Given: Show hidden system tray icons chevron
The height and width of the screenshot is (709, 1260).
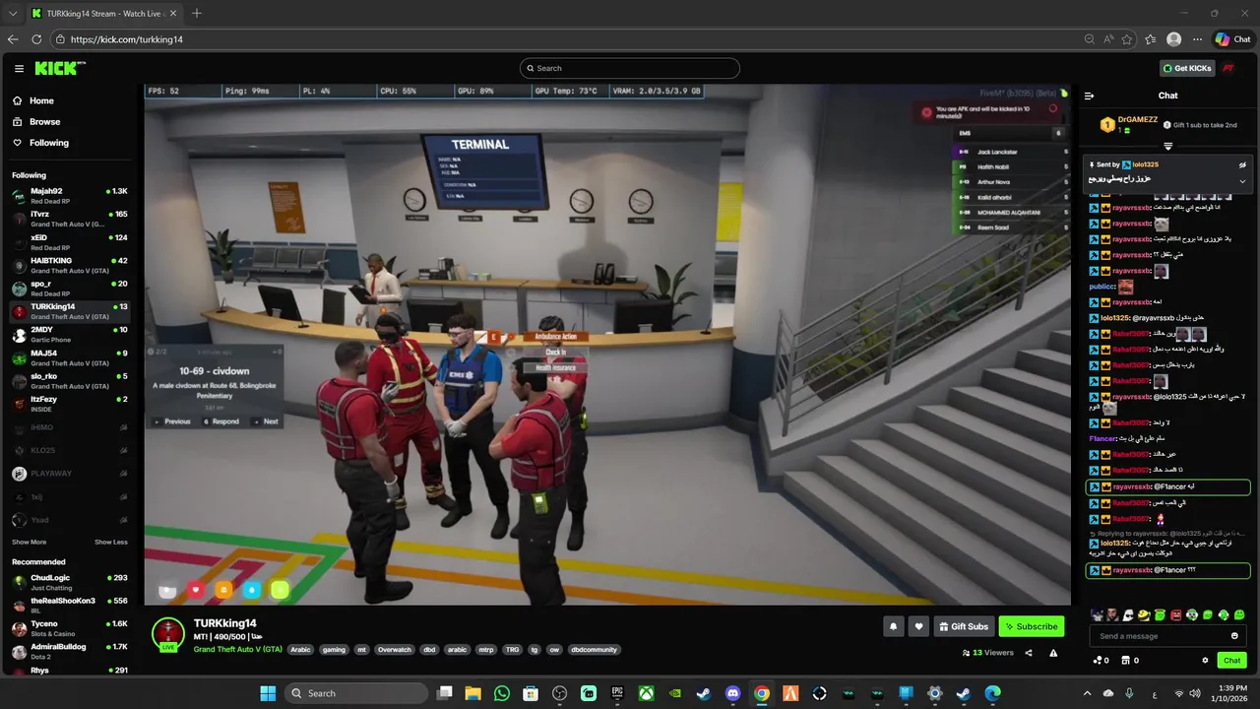Looking at the screenshot, I should [x=1087, y=693].
